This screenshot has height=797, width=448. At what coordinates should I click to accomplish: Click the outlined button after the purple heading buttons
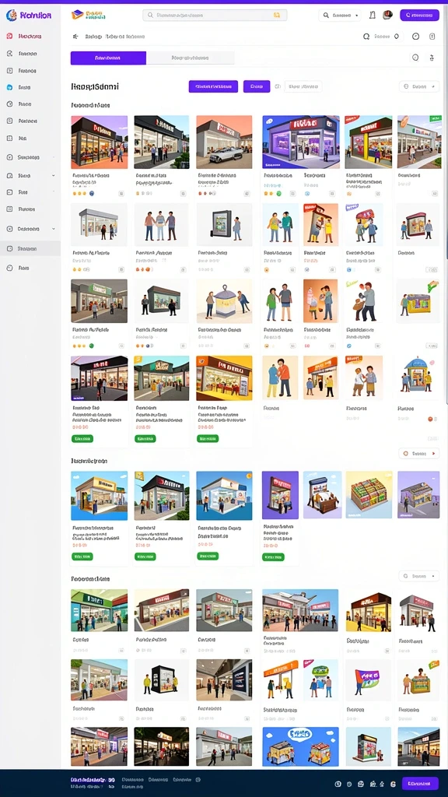pyautogui.click(x=303, y=86)
